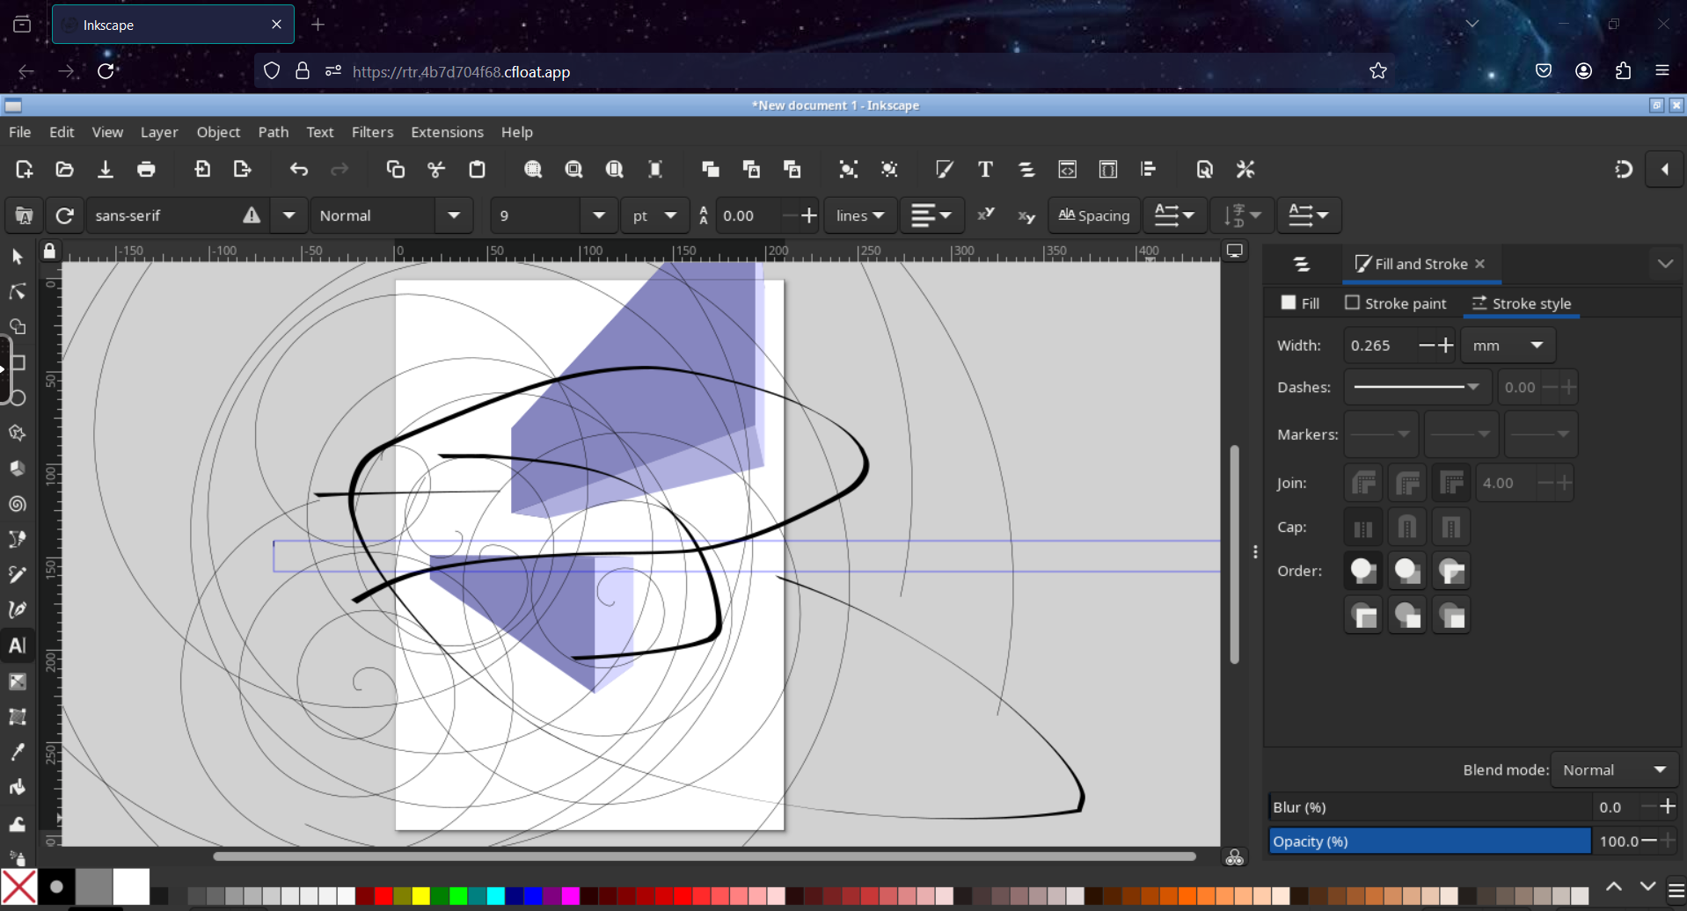Open the font family dropdown

(288, 215)
